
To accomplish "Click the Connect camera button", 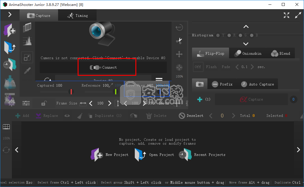I will pyautogui.click(x=103, y=67).
